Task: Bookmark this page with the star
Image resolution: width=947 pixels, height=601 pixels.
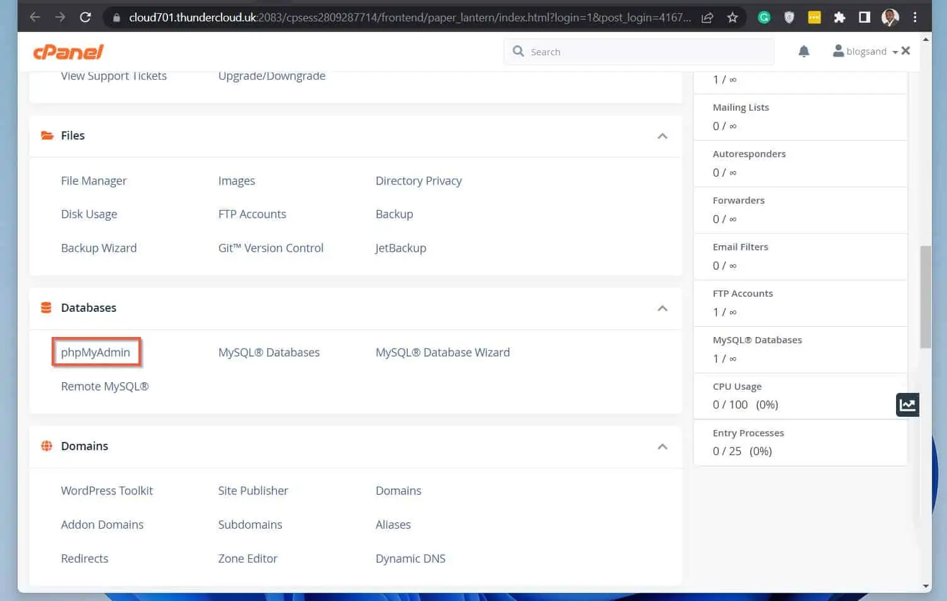Action: point(732,18)
